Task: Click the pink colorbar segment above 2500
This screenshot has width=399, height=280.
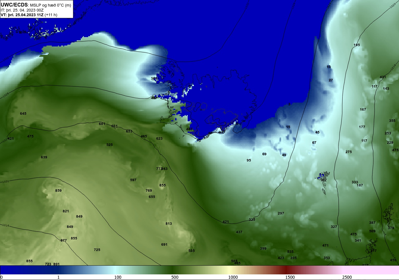Action: 371,270
